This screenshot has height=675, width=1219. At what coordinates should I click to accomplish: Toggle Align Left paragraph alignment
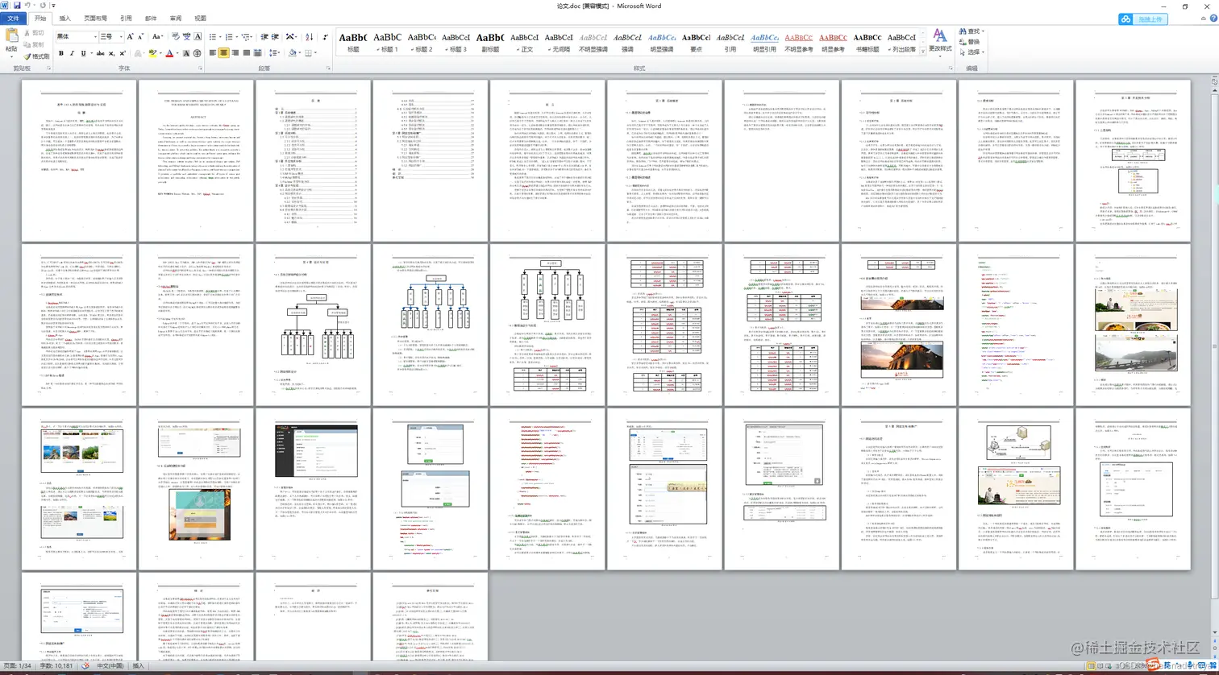pos(212,53)
